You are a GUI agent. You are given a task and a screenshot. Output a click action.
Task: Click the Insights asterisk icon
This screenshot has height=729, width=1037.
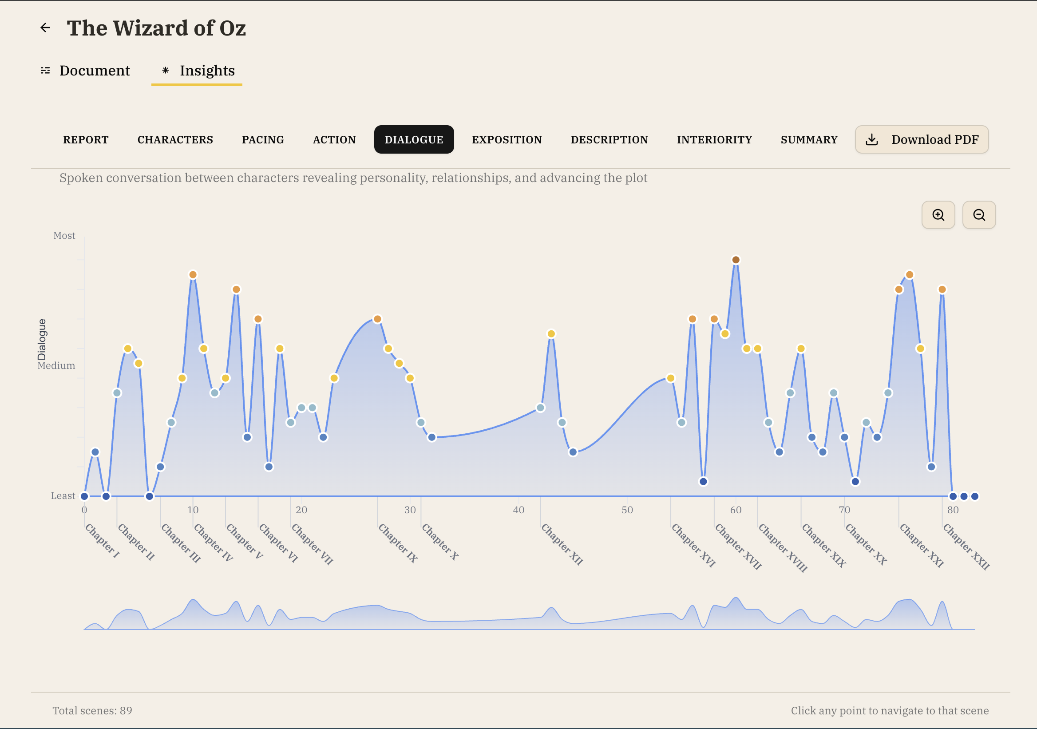click(166, 71)
